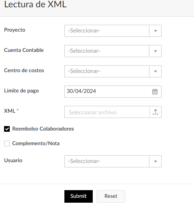Click the Reset button
The image size is (194, 210).
(111, 196)
